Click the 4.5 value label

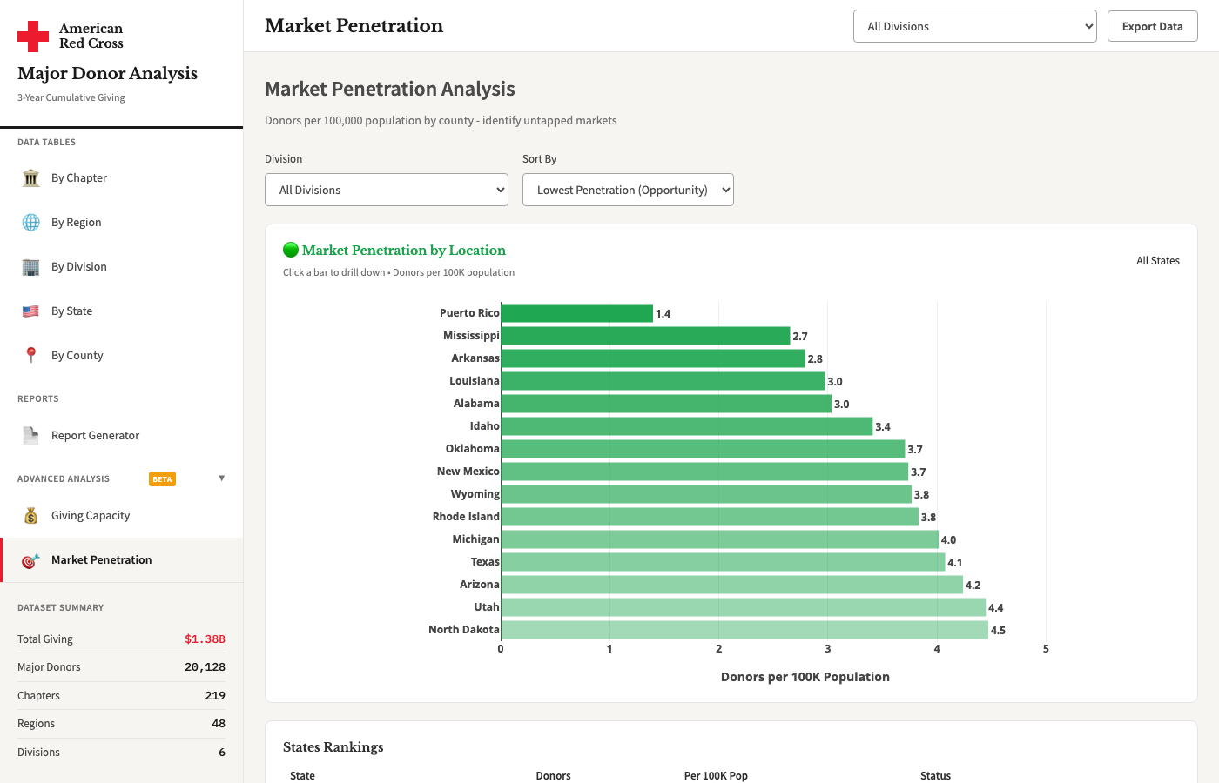click(x=998, y=631)
